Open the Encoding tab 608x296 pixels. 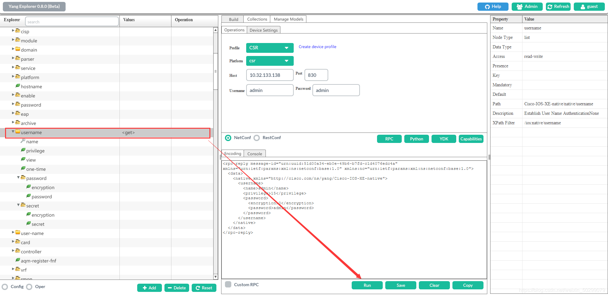(233, 154)
